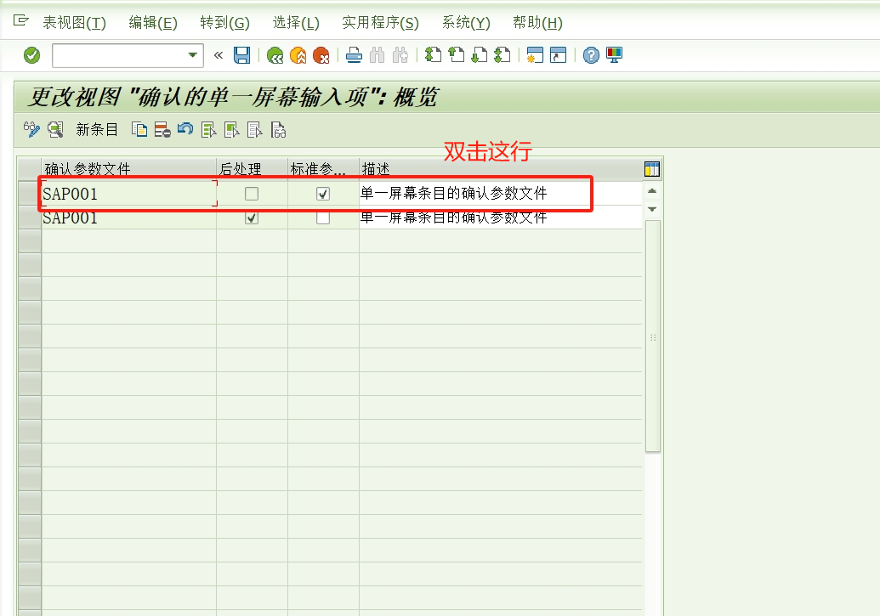The width and height of the screenshot is (880, 616).
Task: Click the 确认参数文件 column header
Action: coord(129,169)
